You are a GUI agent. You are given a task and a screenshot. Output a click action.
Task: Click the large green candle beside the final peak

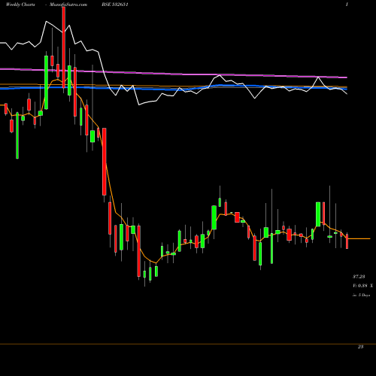click(x=318, y=214)
